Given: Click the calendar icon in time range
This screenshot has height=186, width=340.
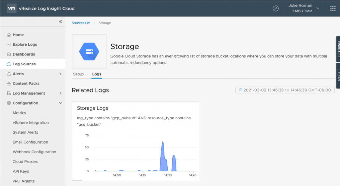Looking at the screenshot, I should pos(241,90).
